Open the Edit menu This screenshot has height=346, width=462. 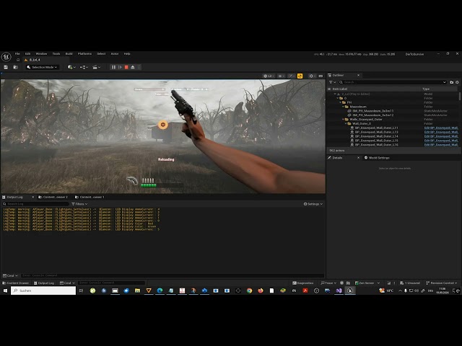pyautogui.click(x=27, y=54)
